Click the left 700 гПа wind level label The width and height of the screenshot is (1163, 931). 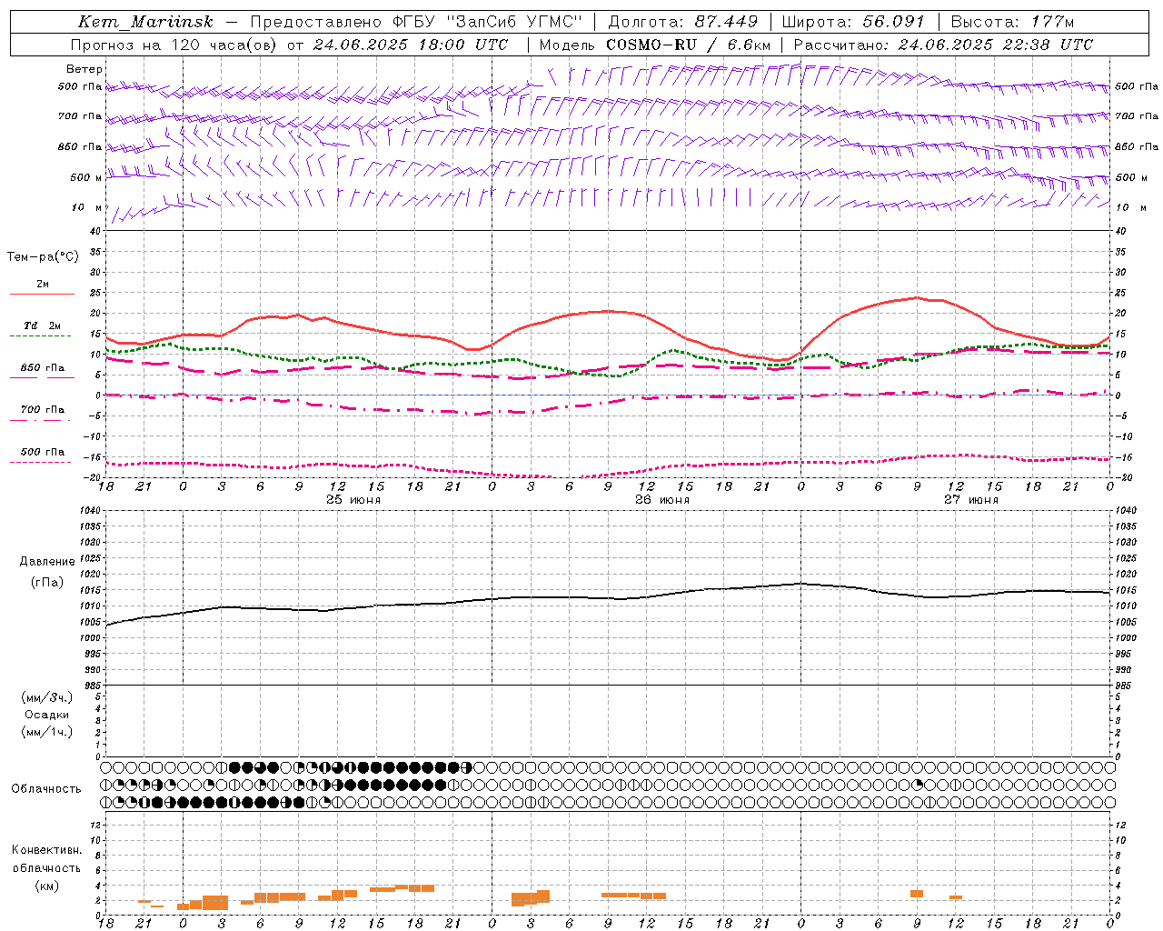(80, 116)
